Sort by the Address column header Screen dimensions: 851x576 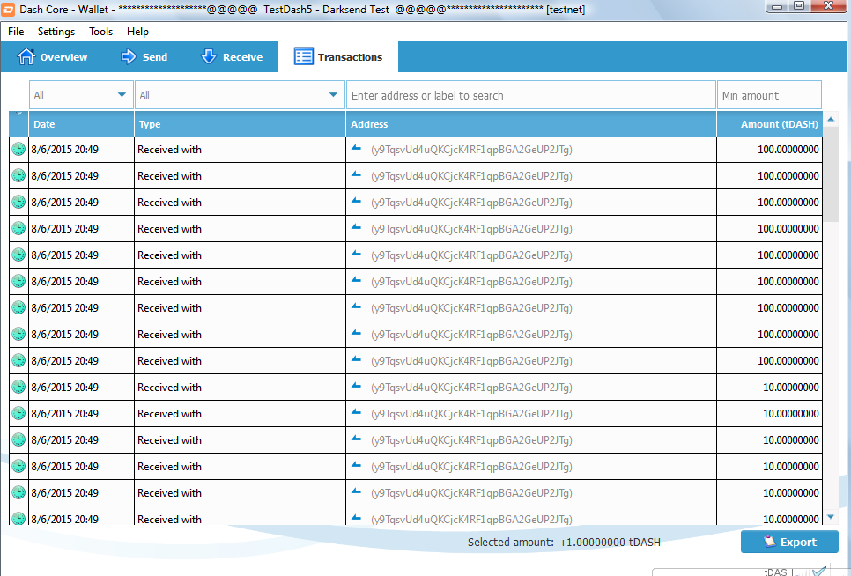point(531,124)
